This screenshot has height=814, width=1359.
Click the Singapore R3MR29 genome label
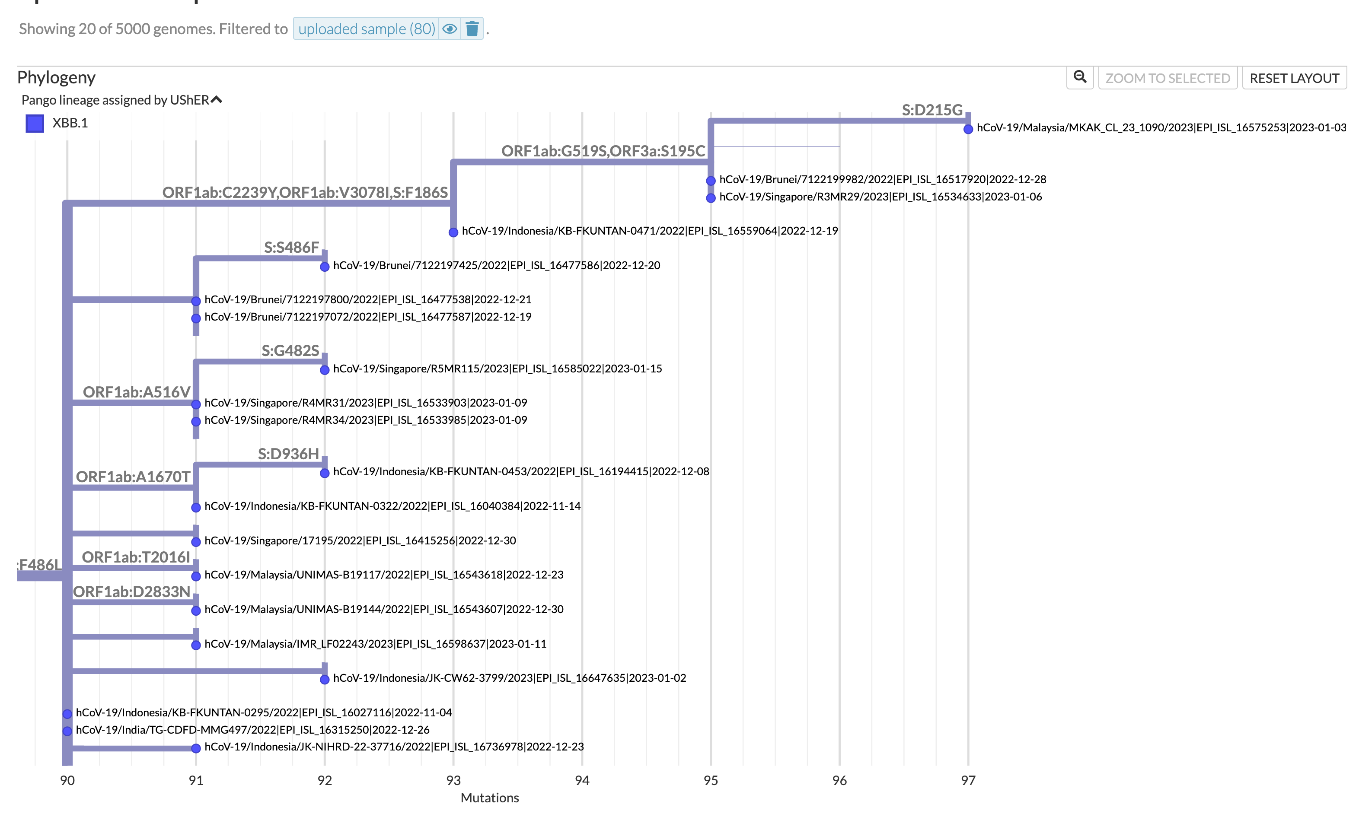click(880, 197)
